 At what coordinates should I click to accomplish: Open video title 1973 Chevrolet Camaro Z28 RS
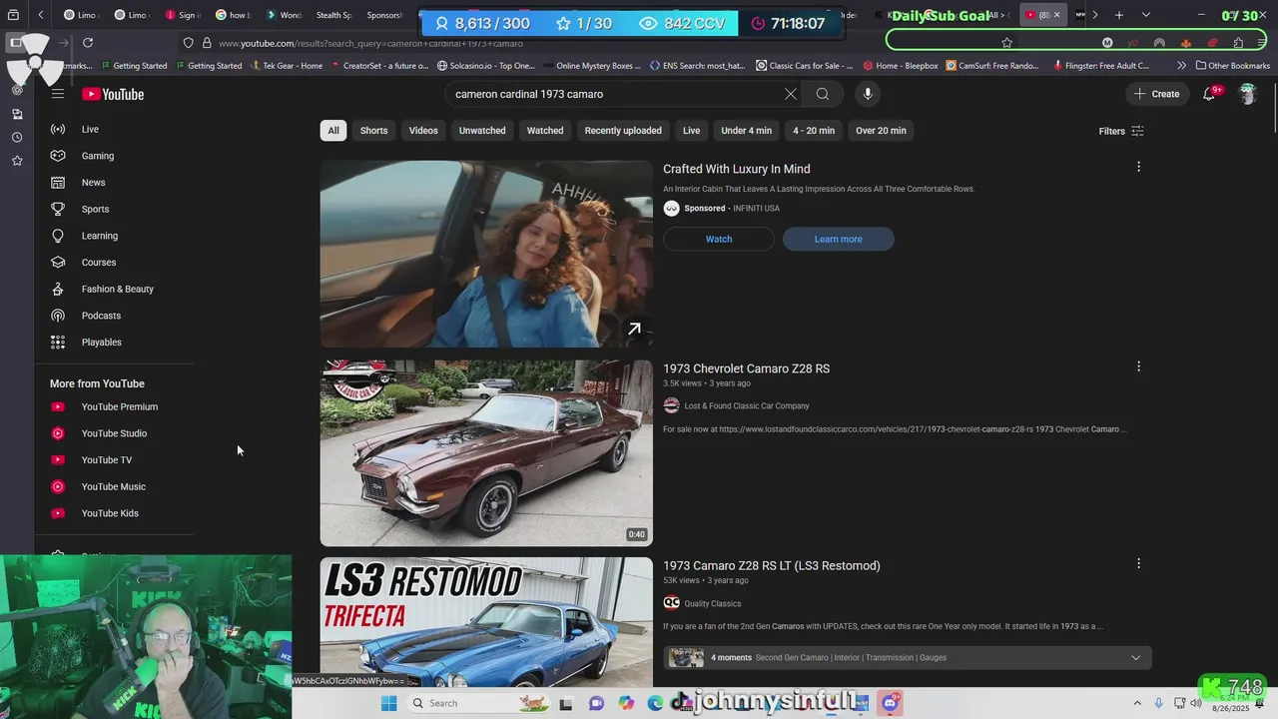746,368
